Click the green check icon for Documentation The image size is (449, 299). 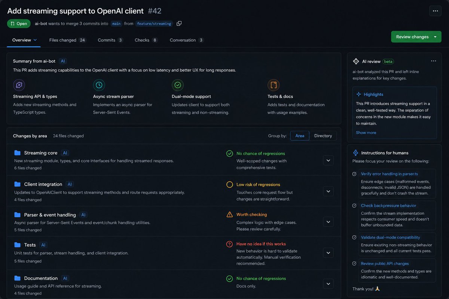[x=230, y=278]
